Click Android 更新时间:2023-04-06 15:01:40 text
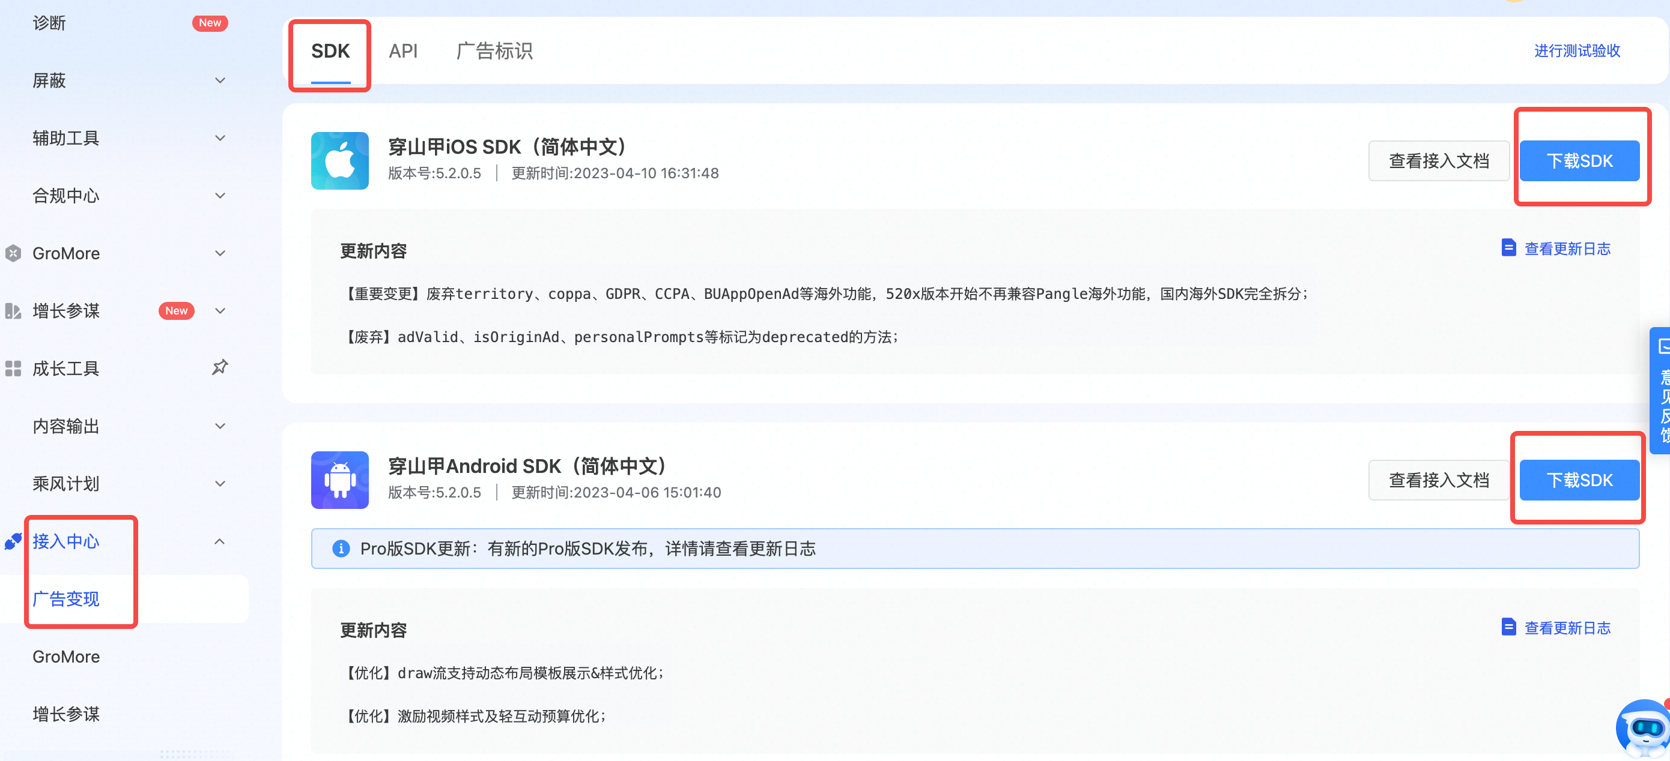Image resolution: width=1670 pixels, height=761 pixels. [x=616, y=492]
